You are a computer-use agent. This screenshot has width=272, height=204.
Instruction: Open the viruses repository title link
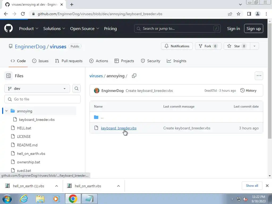pos(58,46)
